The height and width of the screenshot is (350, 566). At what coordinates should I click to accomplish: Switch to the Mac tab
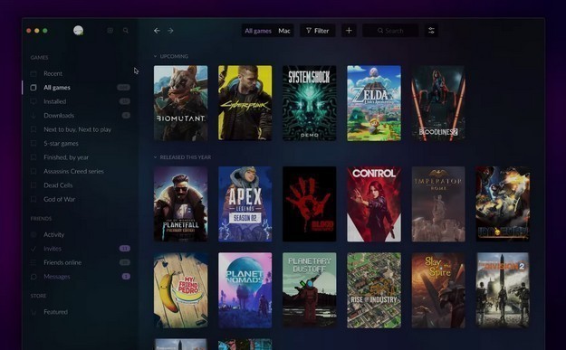click(284, 31)
